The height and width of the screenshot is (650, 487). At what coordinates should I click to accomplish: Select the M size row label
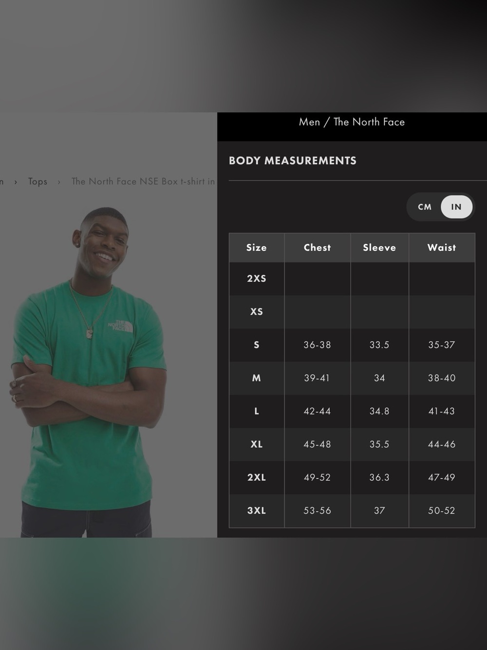point(257,378)
